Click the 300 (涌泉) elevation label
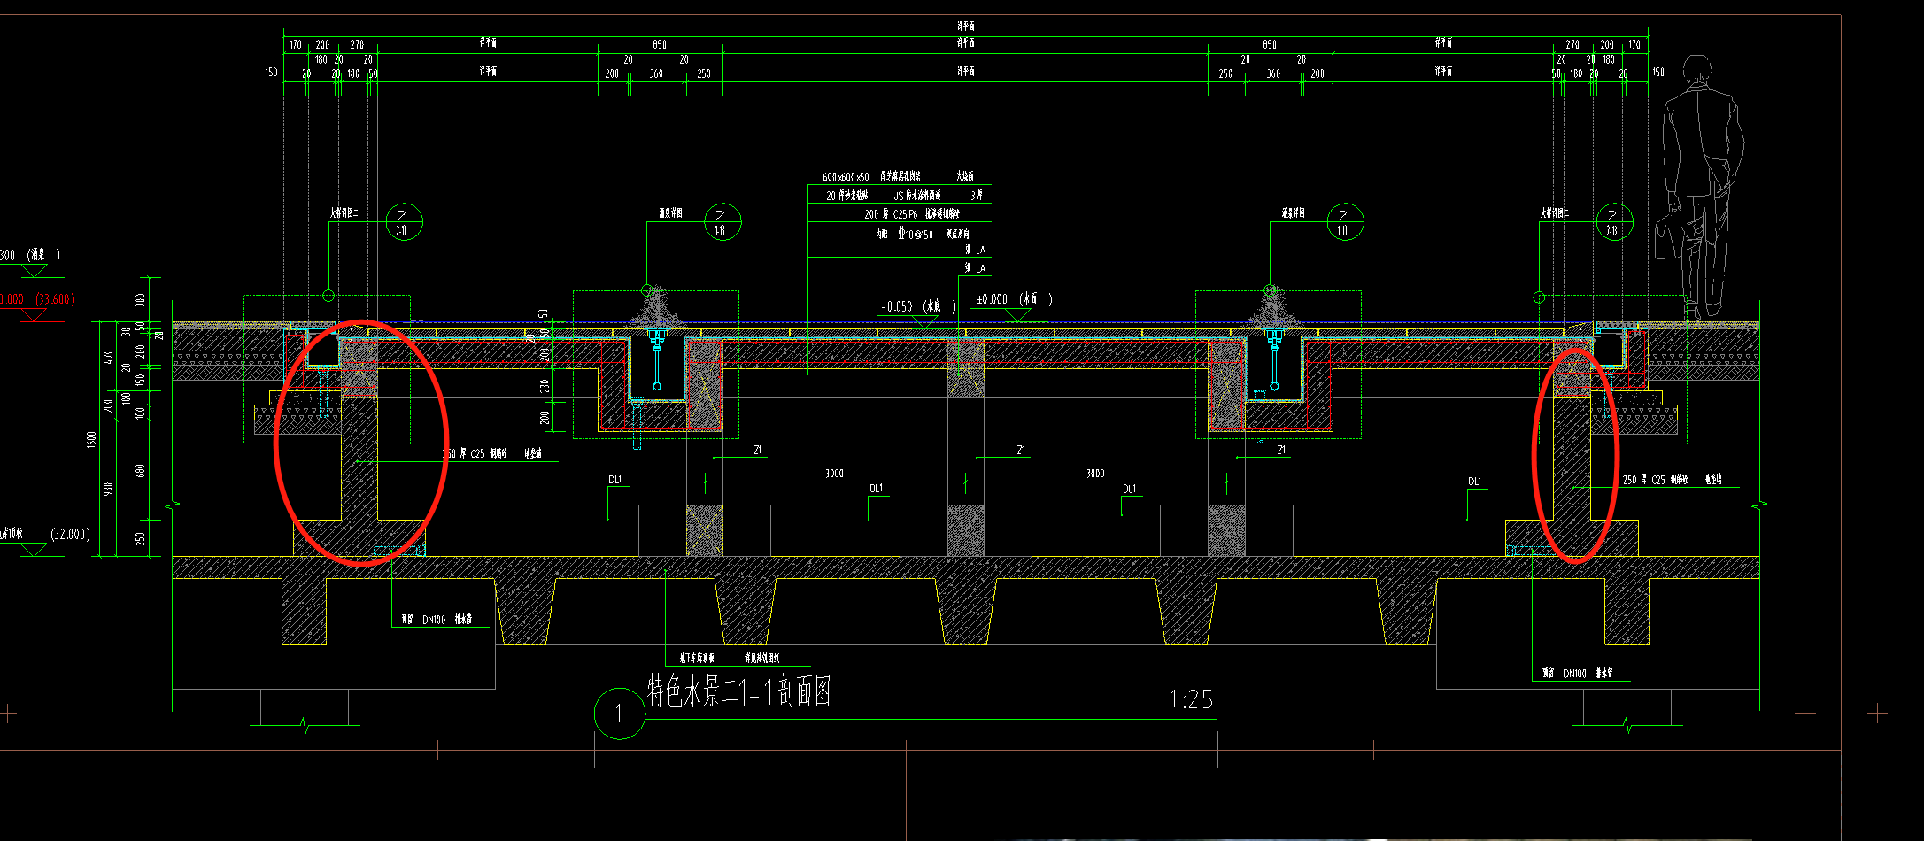The width and height of the screenshot is (1924, 841). click(29, 255)
